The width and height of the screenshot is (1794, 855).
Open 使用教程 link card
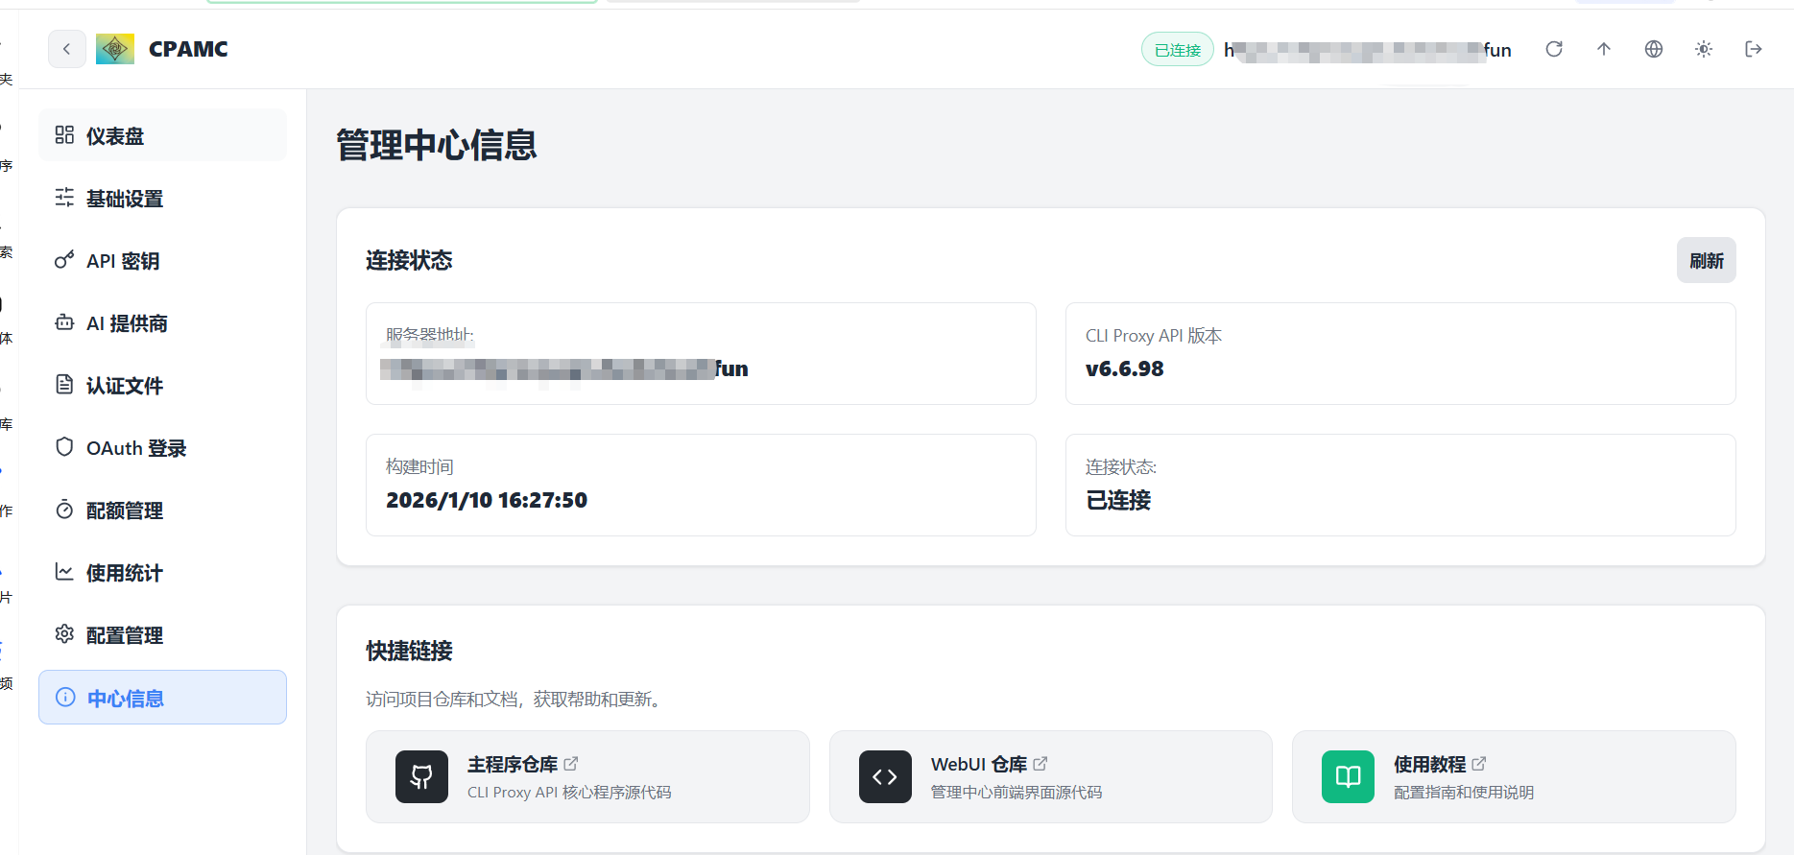(1514, 776)
